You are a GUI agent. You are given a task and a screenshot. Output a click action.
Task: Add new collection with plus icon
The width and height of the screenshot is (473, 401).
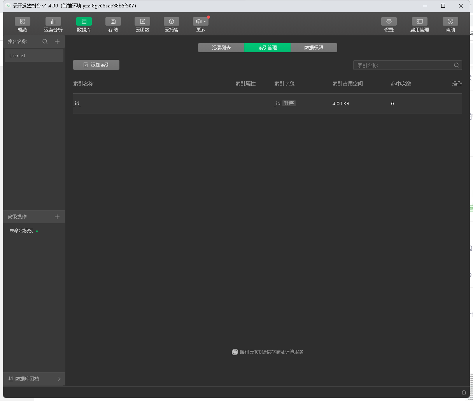point(57,42)
